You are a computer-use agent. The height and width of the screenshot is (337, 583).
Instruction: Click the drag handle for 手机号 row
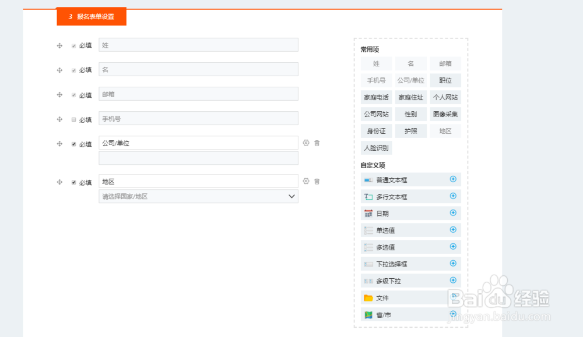tap(59, 119)
